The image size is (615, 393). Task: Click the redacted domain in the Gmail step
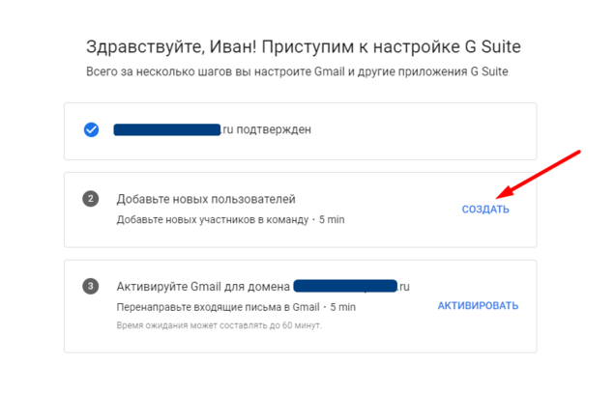coord(345,286)
